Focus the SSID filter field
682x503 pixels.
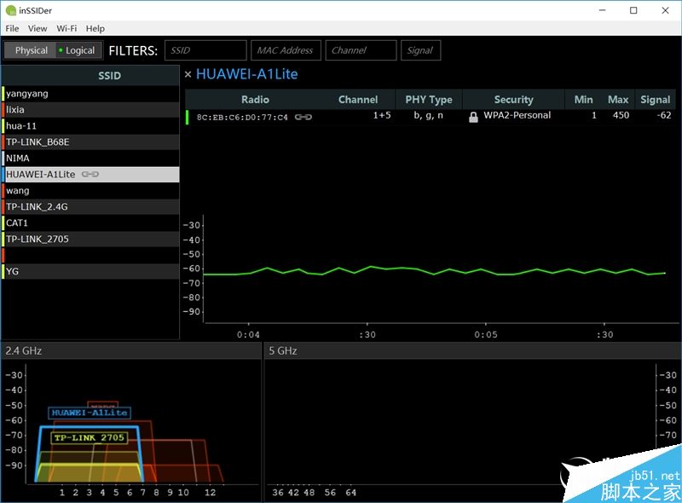coord(205,50)
